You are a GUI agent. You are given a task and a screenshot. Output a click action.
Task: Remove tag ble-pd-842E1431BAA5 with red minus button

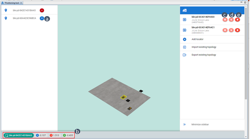[42, 10]
